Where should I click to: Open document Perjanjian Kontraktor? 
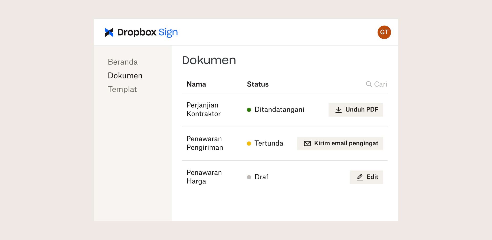point(204,109)
